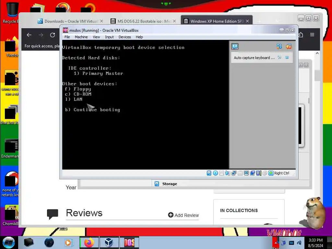Open the ChomikBox desktop icon
Screen dimensions: 332x249
(x=11, y=215)
